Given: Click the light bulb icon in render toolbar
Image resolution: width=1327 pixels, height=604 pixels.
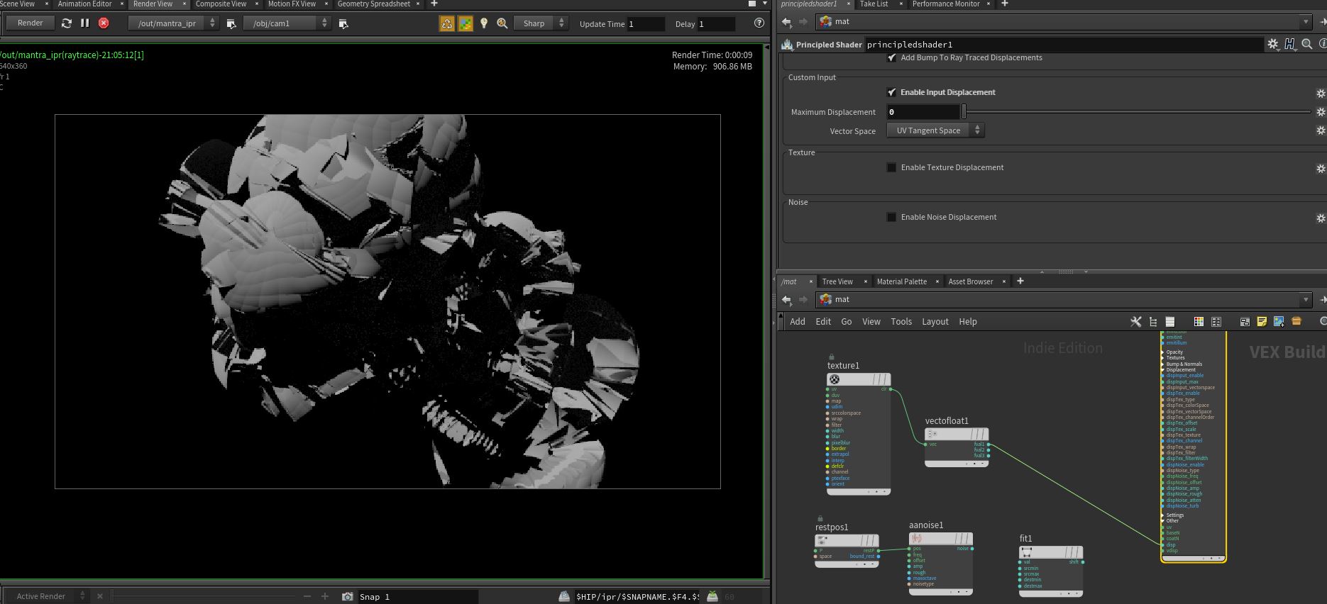Looking at the screenshot, I should (x=484, y=23).
